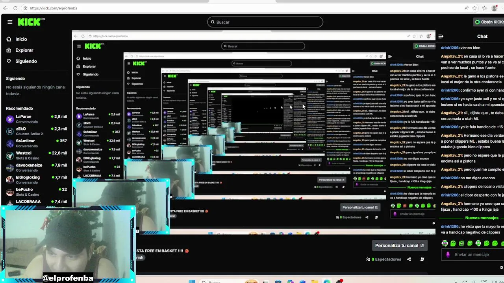Open the hamburger menu beside the main KICK logo

pos(10,22)
